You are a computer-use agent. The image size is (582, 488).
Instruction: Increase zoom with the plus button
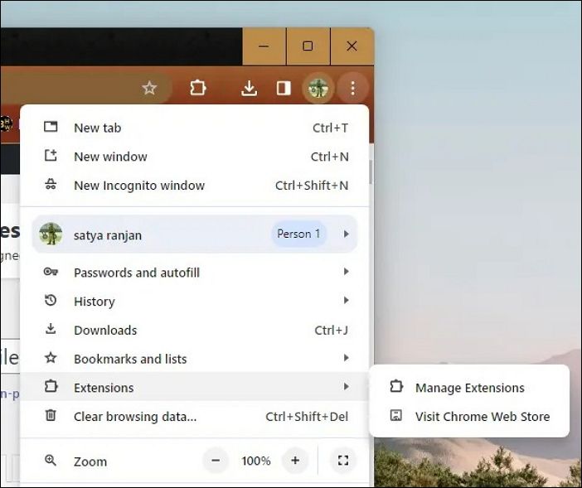click(294, 461)
